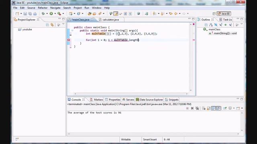Click the New Java Package icon
This screenshot has height=144, width=257.
tap(71, 14)
